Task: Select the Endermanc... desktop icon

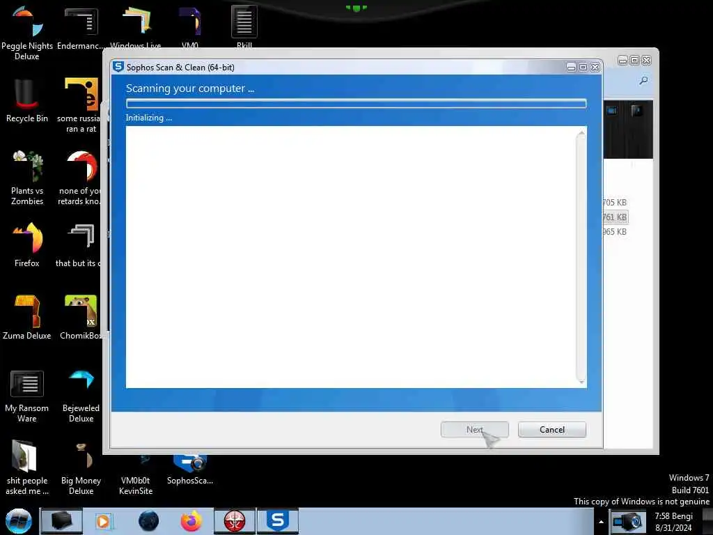Action: pos(81,27)
